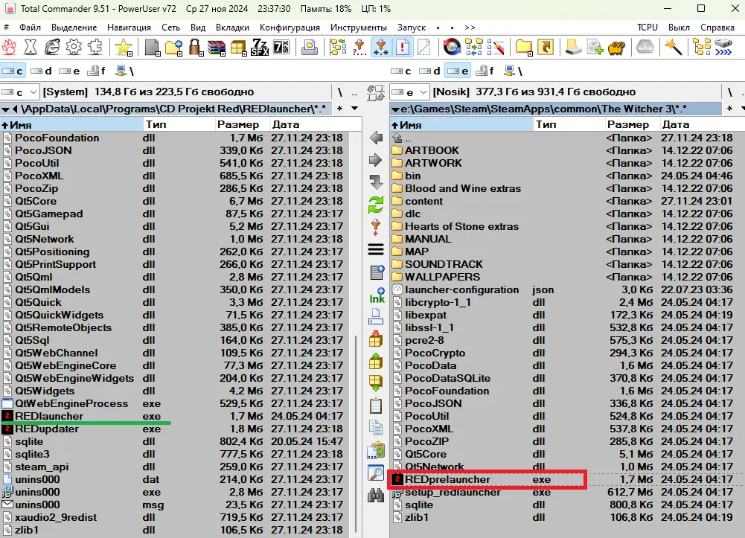This screenshot has height=538, width=745.
Task: Open network neighborhood button in right panel
Action: coord(514,71)
